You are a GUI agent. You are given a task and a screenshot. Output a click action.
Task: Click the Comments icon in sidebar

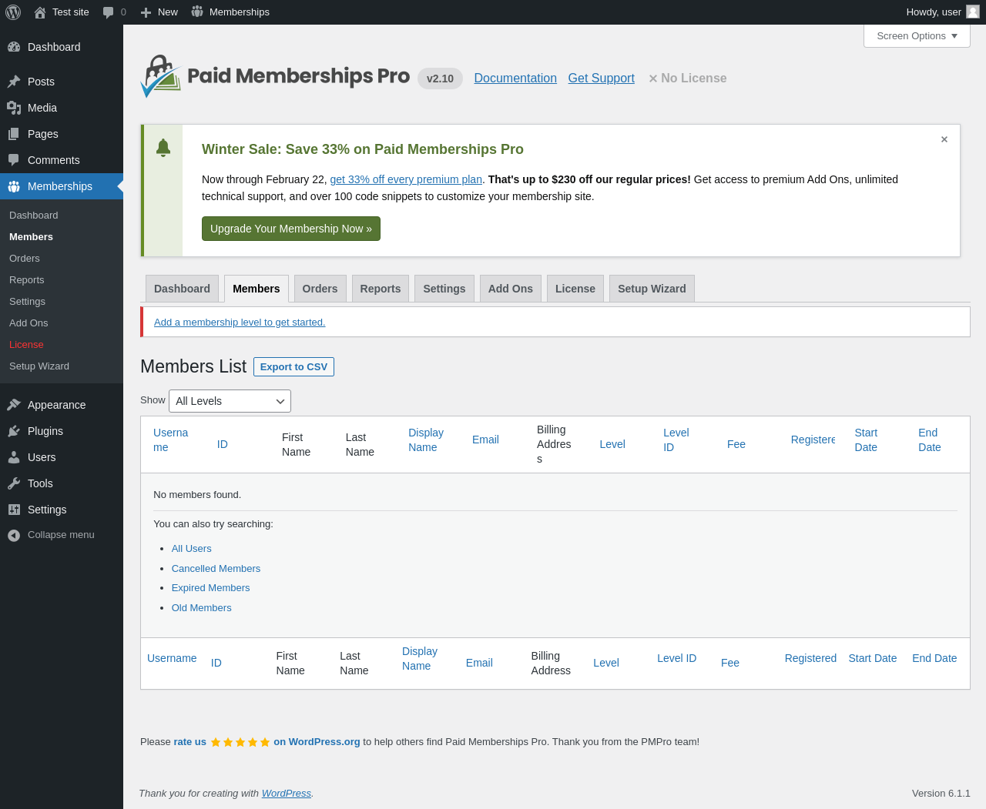coord(14,160)
